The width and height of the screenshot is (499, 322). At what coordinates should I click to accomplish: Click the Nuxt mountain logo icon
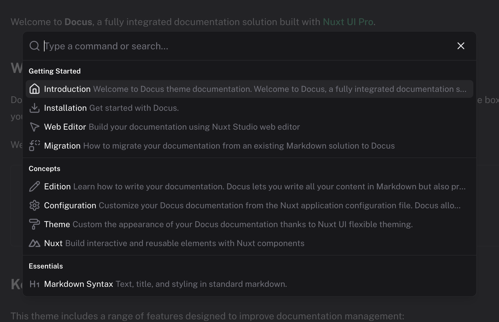point(35,243)
